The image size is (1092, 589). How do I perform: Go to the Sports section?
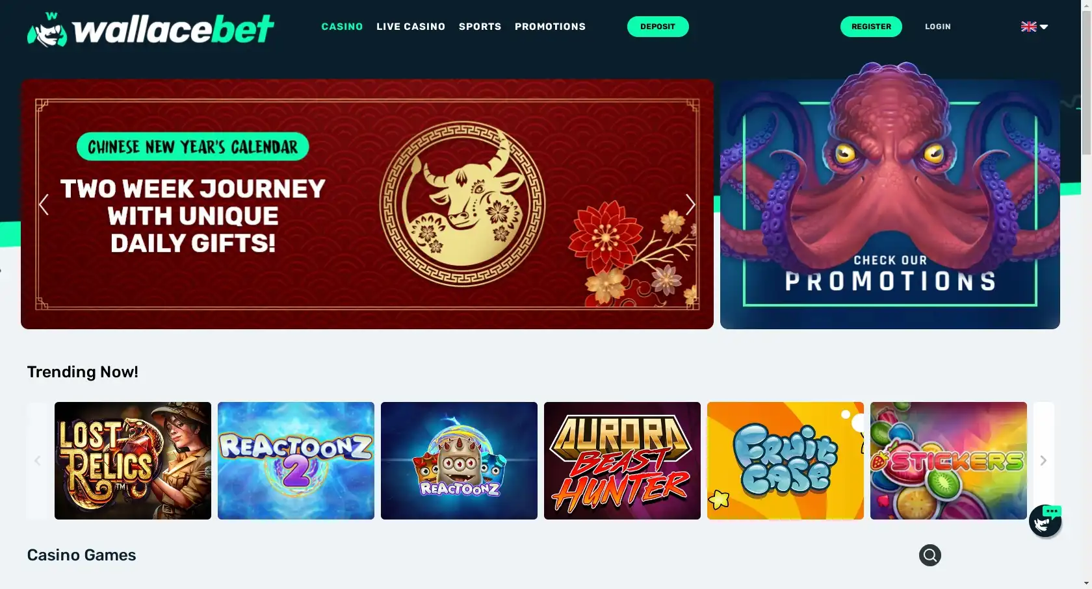(x=480, y=27)
